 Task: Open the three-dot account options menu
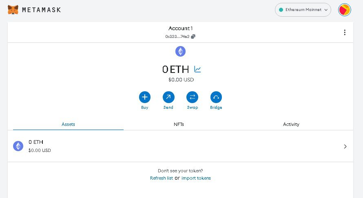(345, 32)
